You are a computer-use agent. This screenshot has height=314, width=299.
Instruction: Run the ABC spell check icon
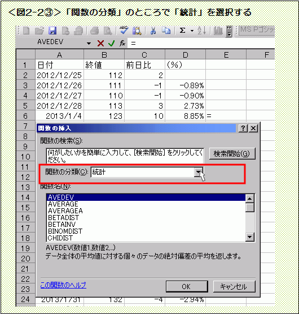(x=124, y=31)
